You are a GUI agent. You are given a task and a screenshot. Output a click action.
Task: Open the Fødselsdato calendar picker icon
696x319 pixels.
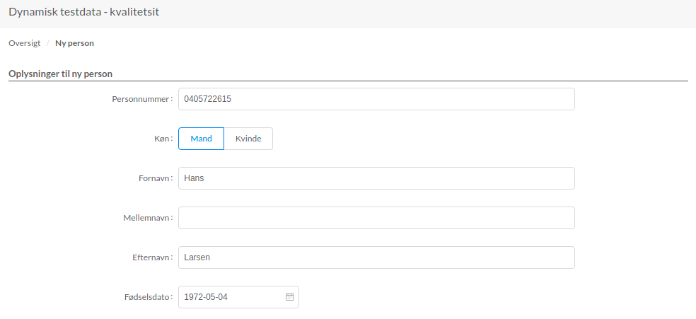[289, 297]
